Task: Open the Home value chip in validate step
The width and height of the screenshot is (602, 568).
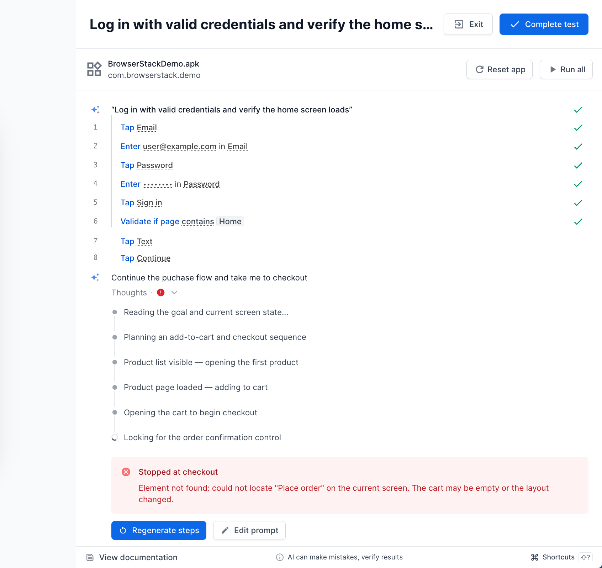Action: (230, 221)
